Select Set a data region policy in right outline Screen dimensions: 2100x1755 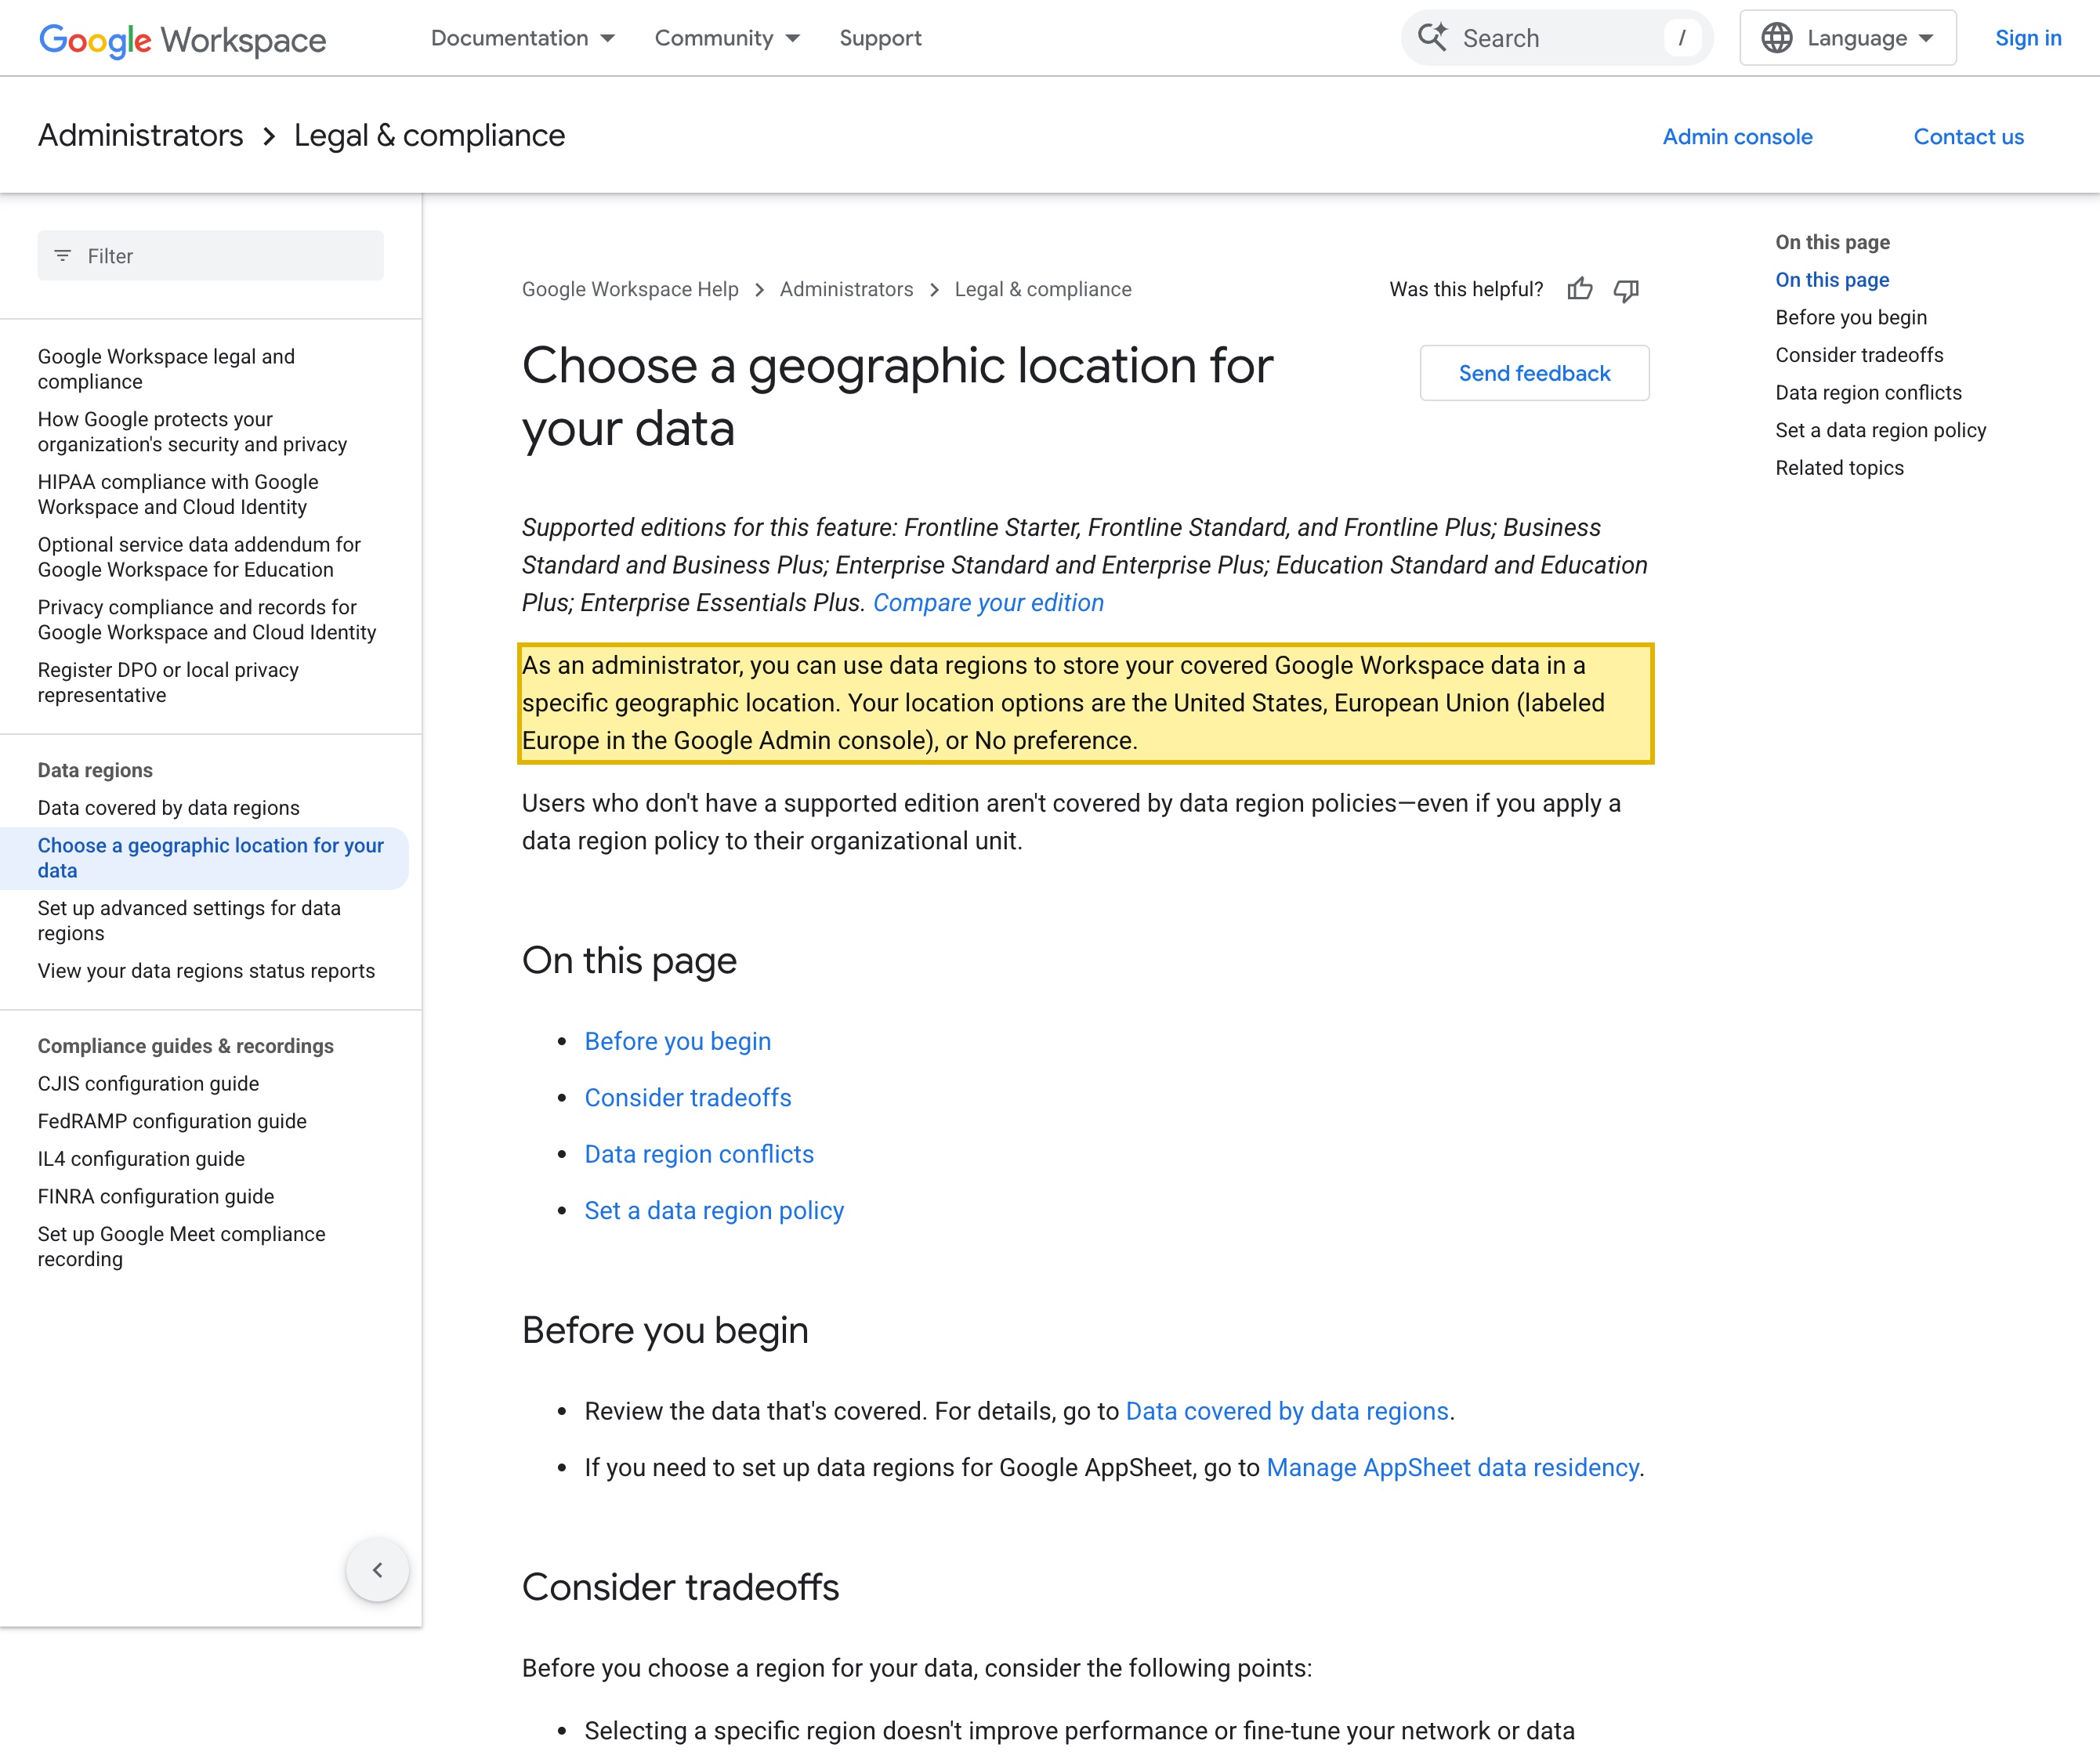pos(1880,430)
